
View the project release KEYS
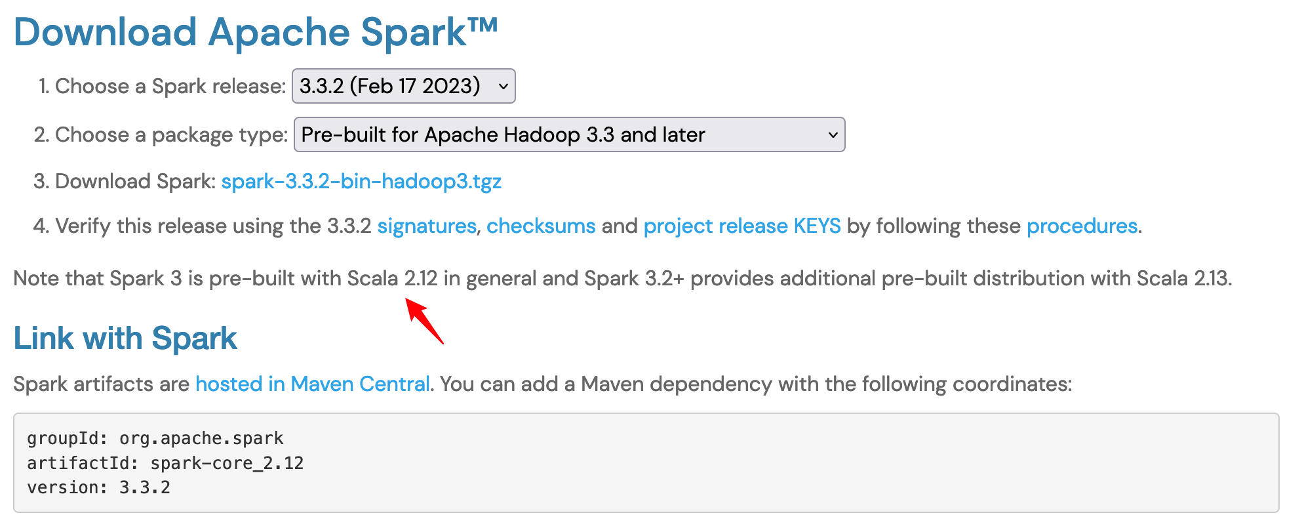[x=741, y=226]
